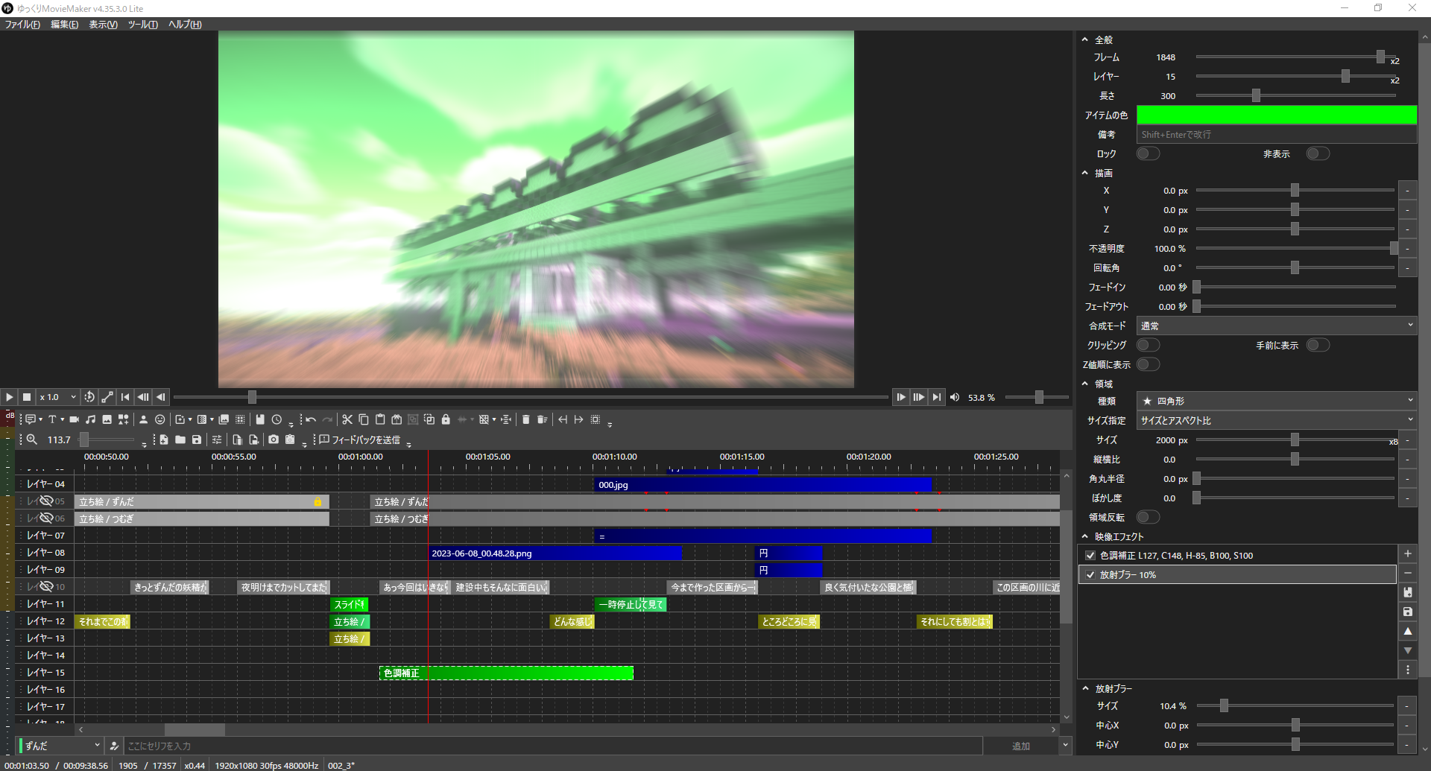
Task: Click the plus button to add video effect
Action: [x=1407, y=553]
